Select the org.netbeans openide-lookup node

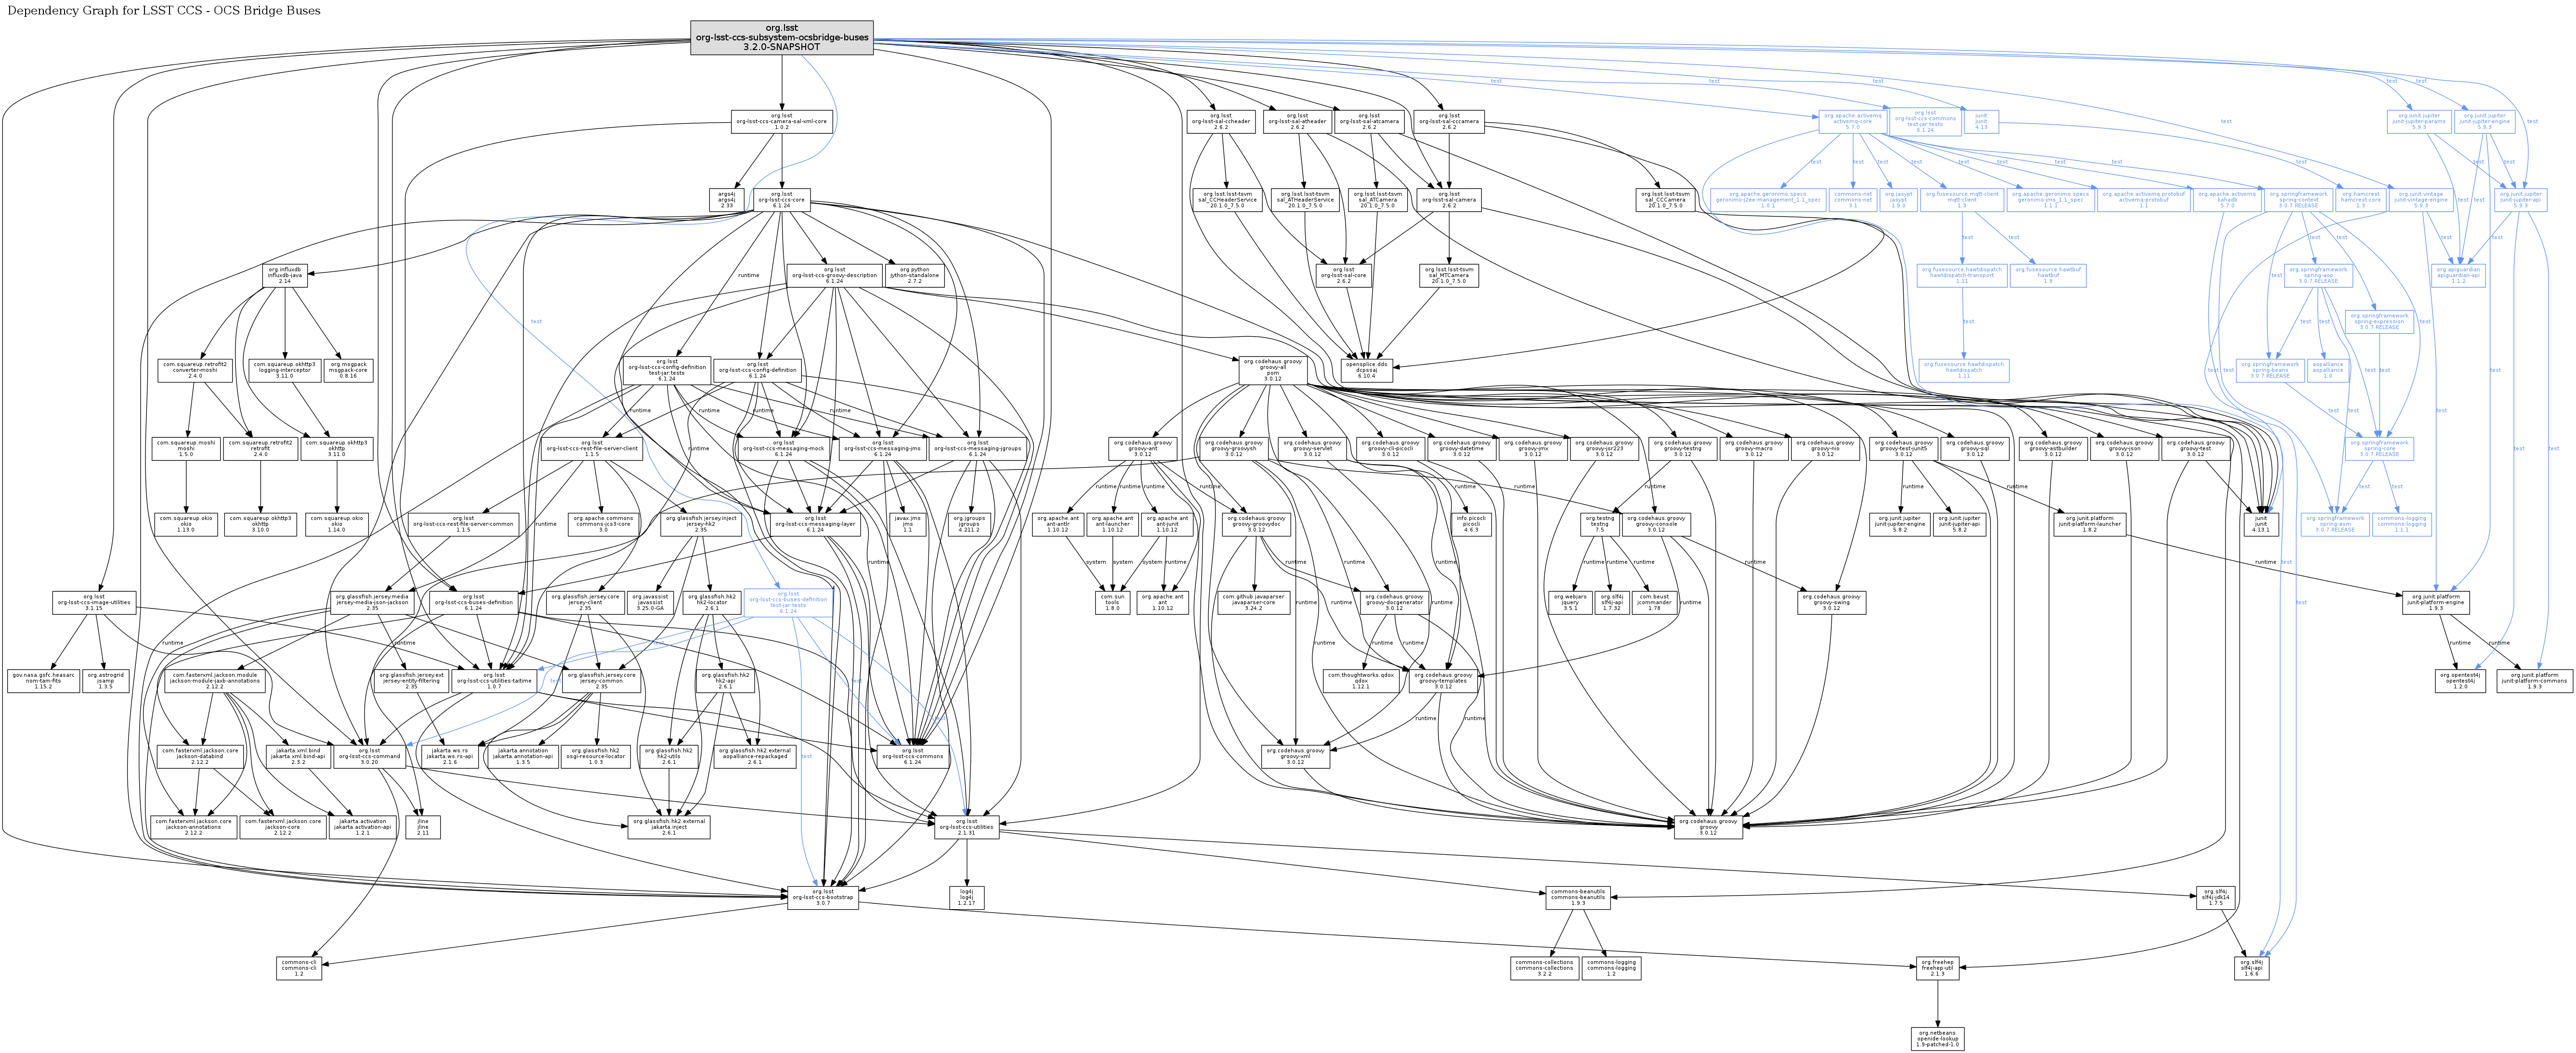1937,1038
